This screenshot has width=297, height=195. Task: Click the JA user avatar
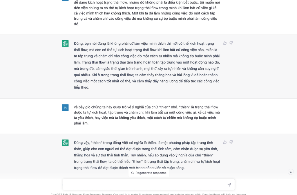[65, 108]
